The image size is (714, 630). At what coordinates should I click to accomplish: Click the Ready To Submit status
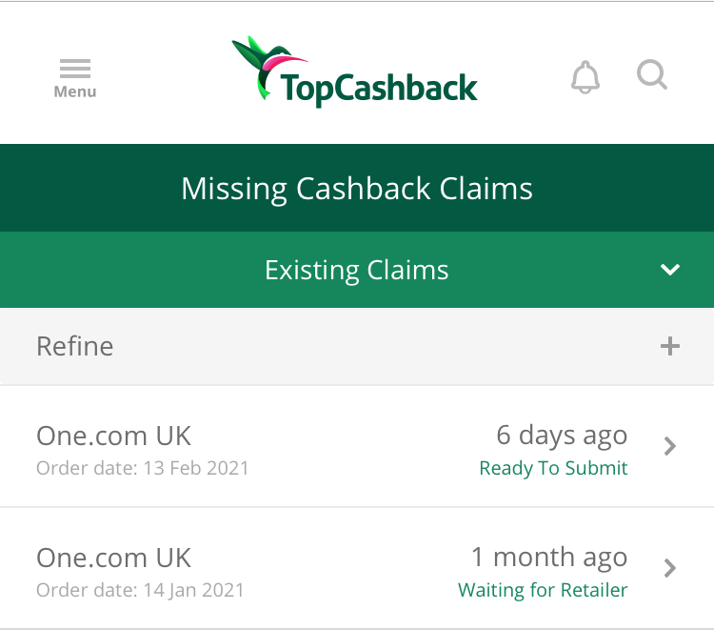(553, 468)
